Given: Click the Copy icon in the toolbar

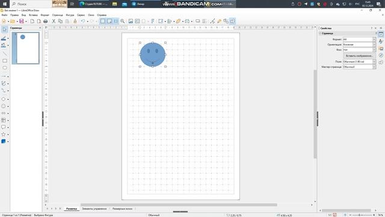Looking at the screenshot, I should coord(60,22).
